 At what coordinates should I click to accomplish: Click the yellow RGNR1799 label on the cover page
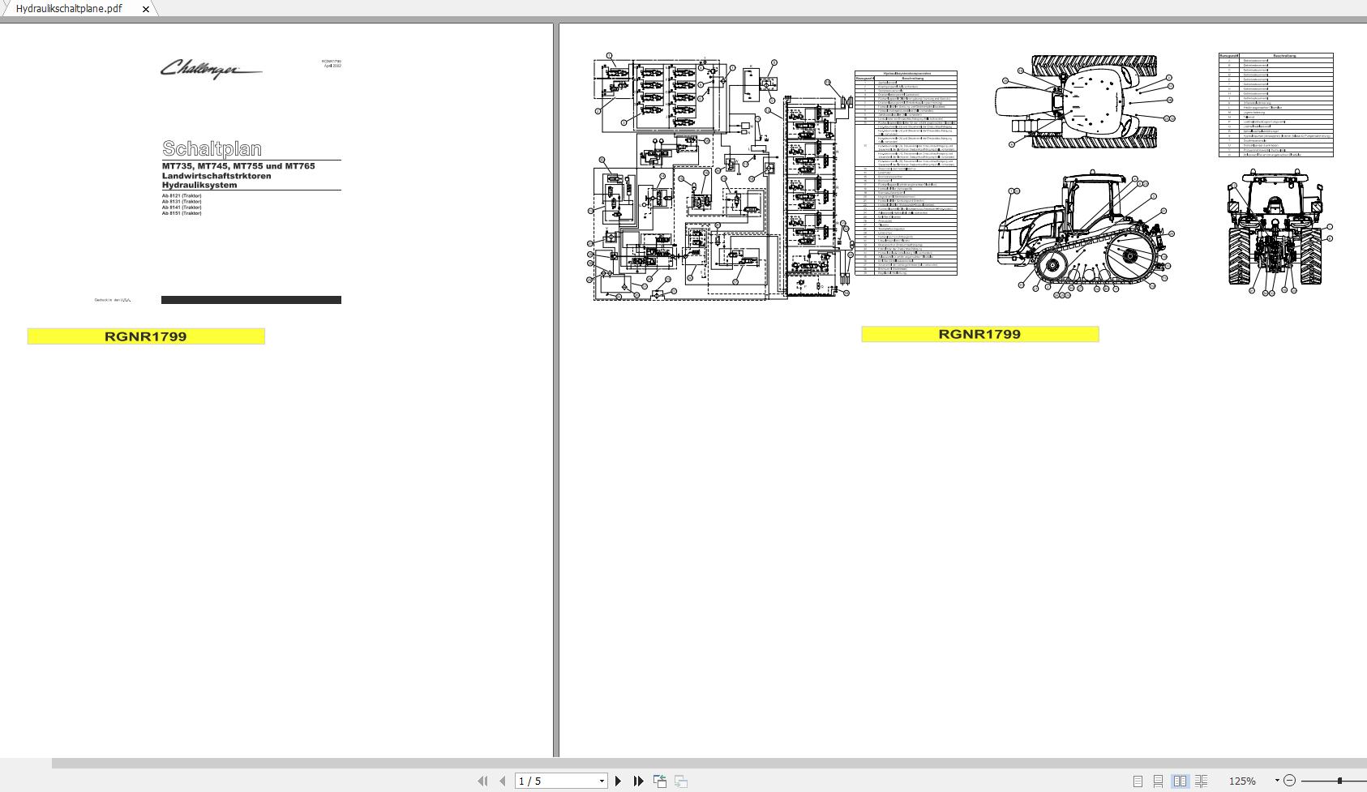click(146, 336)
